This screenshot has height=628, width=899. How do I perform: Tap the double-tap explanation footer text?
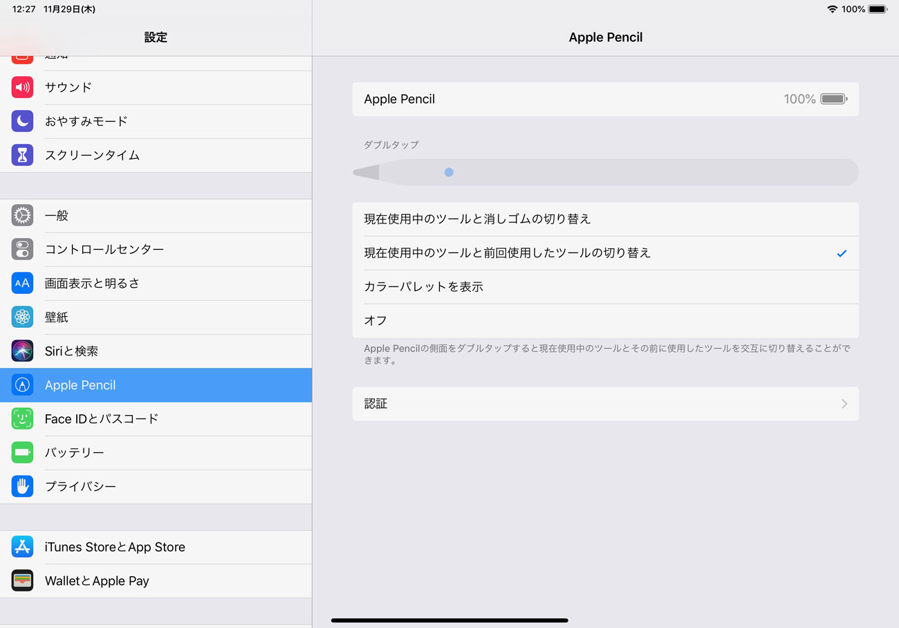click(606, 355)
